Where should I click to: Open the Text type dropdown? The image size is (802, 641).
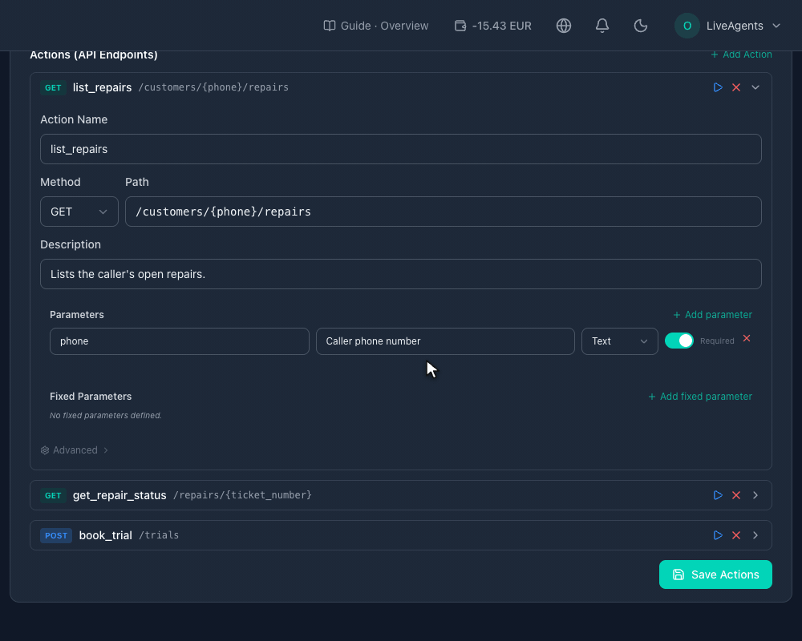click(x=619, y=341)
